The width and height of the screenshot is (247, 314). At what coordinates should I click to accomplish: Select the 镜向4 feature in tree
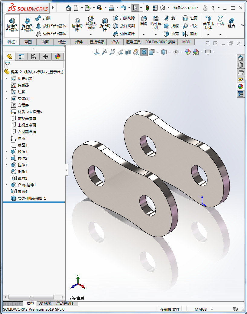point(19,192)
